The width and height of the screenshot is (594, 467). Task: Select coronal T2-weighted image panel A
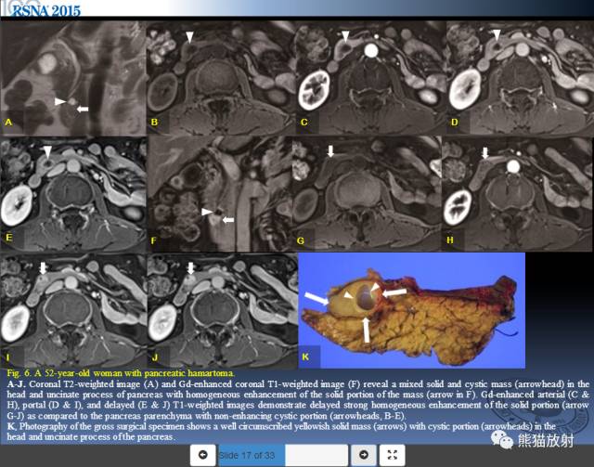click(x=73, y=78)
